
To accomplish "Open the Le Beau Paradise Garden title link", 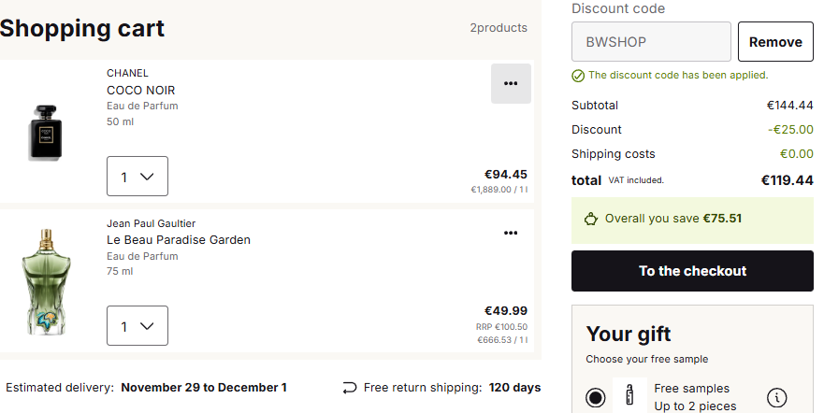I will 179,240.
